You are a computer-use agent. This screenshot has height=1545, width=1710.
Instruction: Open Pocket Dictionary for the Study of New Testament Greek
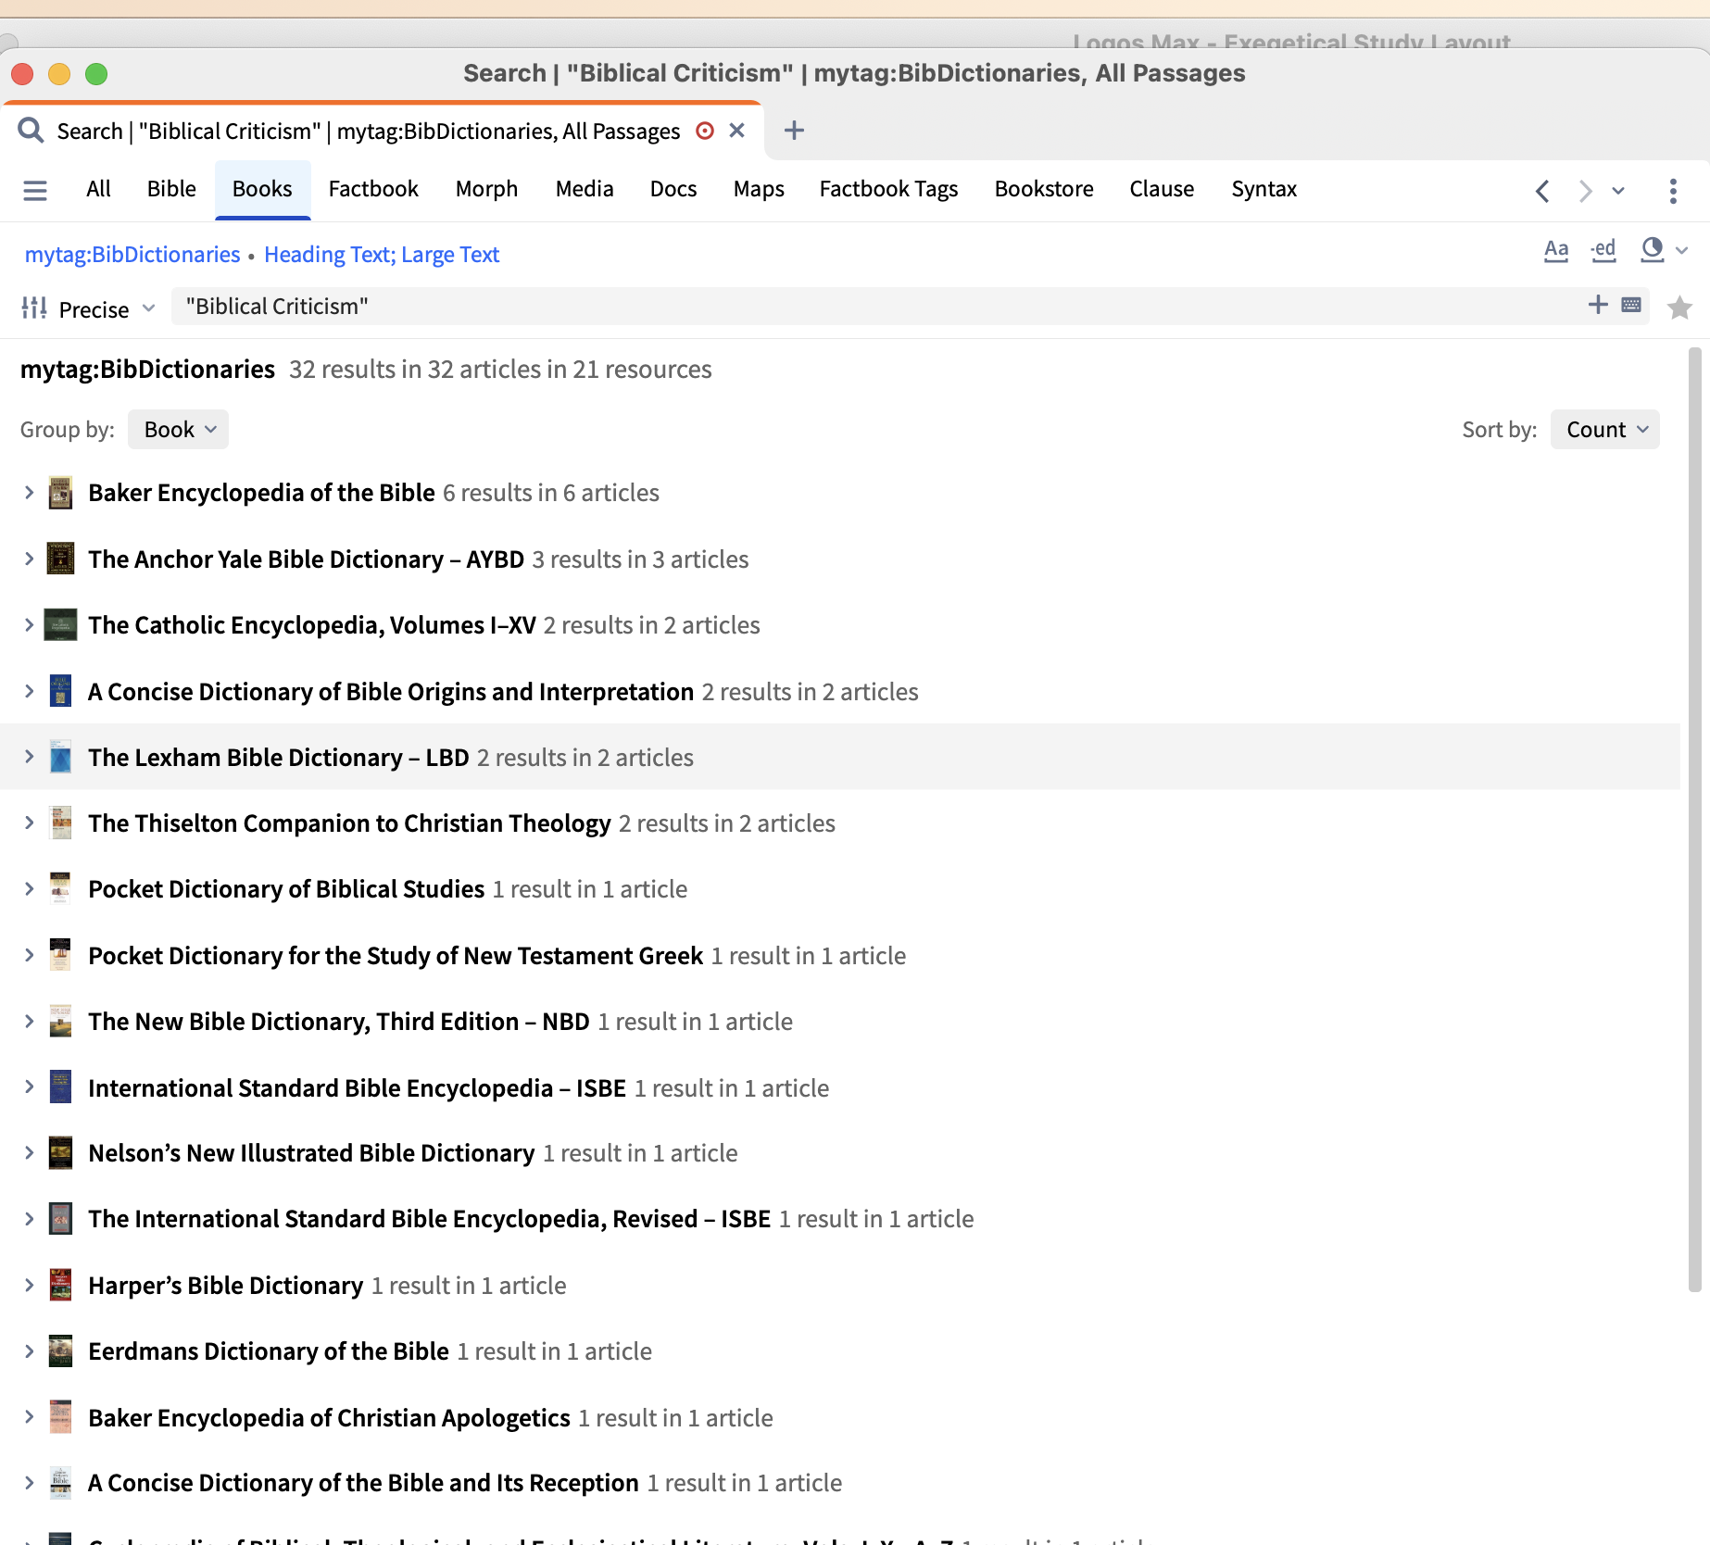pyautogui.click(x=396, y=956)
